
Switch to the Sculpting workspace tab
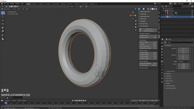coord(41,4)
